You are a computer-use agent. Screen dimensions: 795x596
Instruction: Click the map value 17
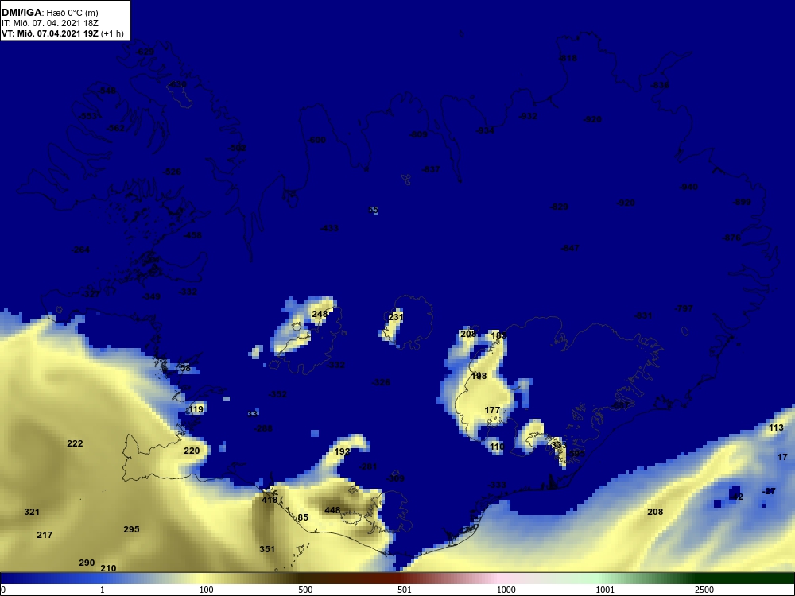pyautogui.click(x=782, y=457)
